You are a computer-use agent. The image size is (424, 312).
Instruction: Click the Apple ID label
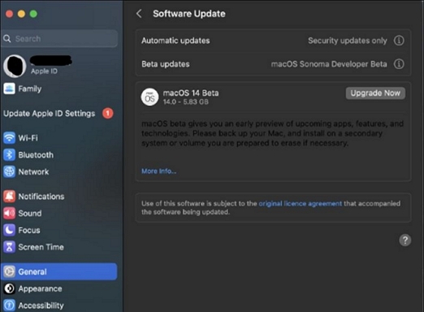pos(44,71)
